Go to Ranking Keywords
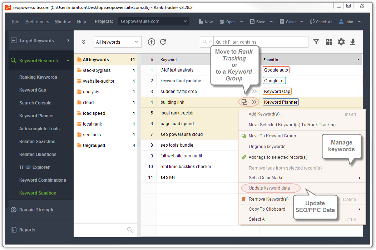This screenshot has height=250, width=376. (x=38, y=77)
